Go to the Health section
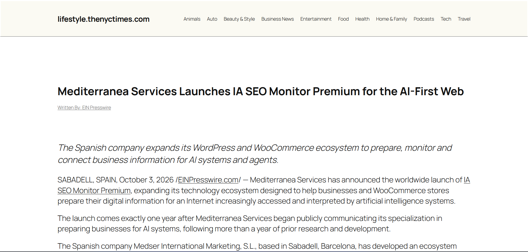Screen dimensions: 528x252 [362, 19]
